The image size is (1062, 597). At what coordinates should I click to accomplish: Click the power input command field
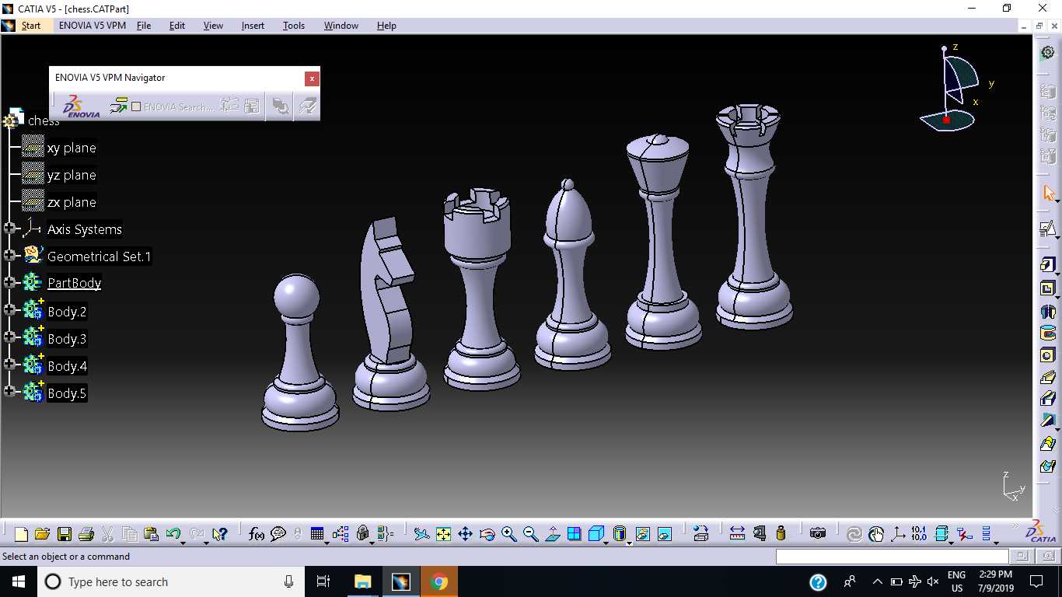pyautogui.click(x=892, y=557)
